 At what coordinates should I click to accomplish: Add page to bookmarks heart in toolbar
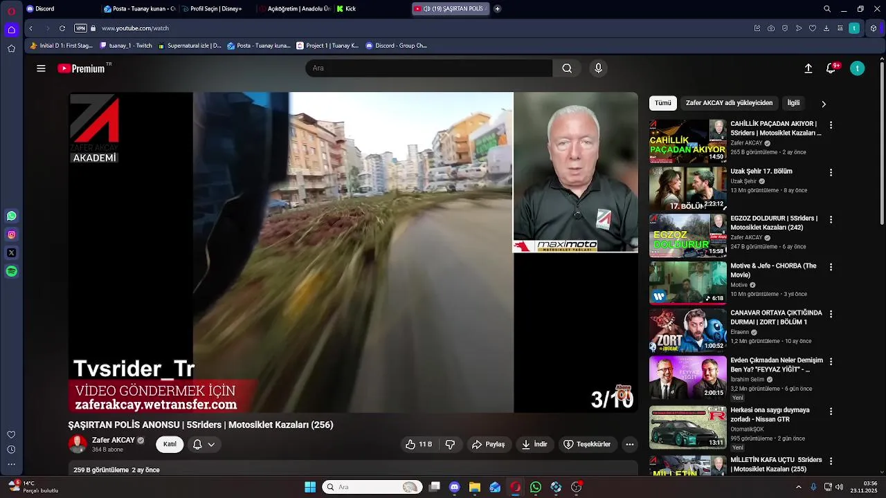point(813,28)
